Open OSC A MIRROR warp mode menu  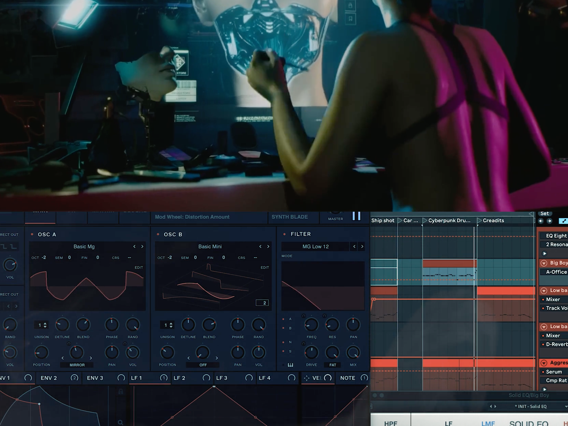pos(77,365)
